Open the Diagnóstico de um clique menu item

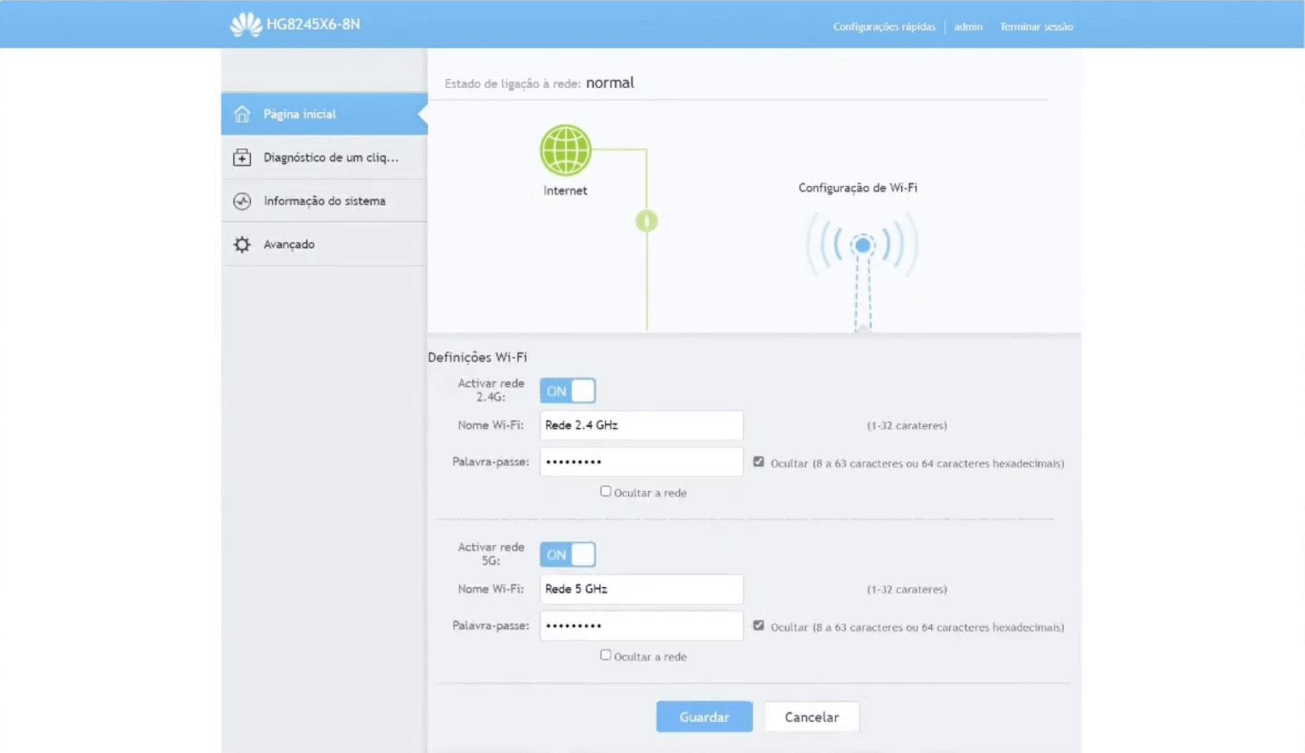[x=330, y=158]
